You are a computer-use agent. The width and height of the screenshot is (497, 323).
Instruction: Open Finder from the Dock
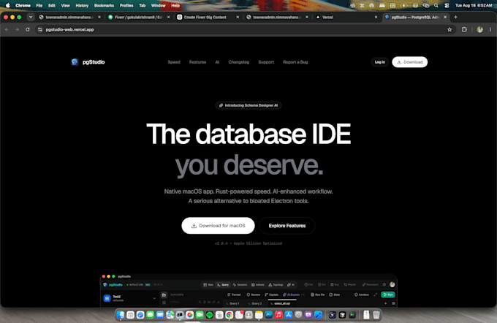121,315
